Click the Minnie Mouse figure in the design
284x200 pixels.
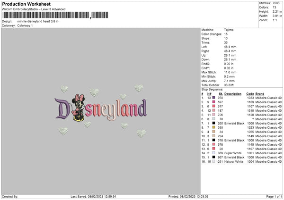coord(78,108)
